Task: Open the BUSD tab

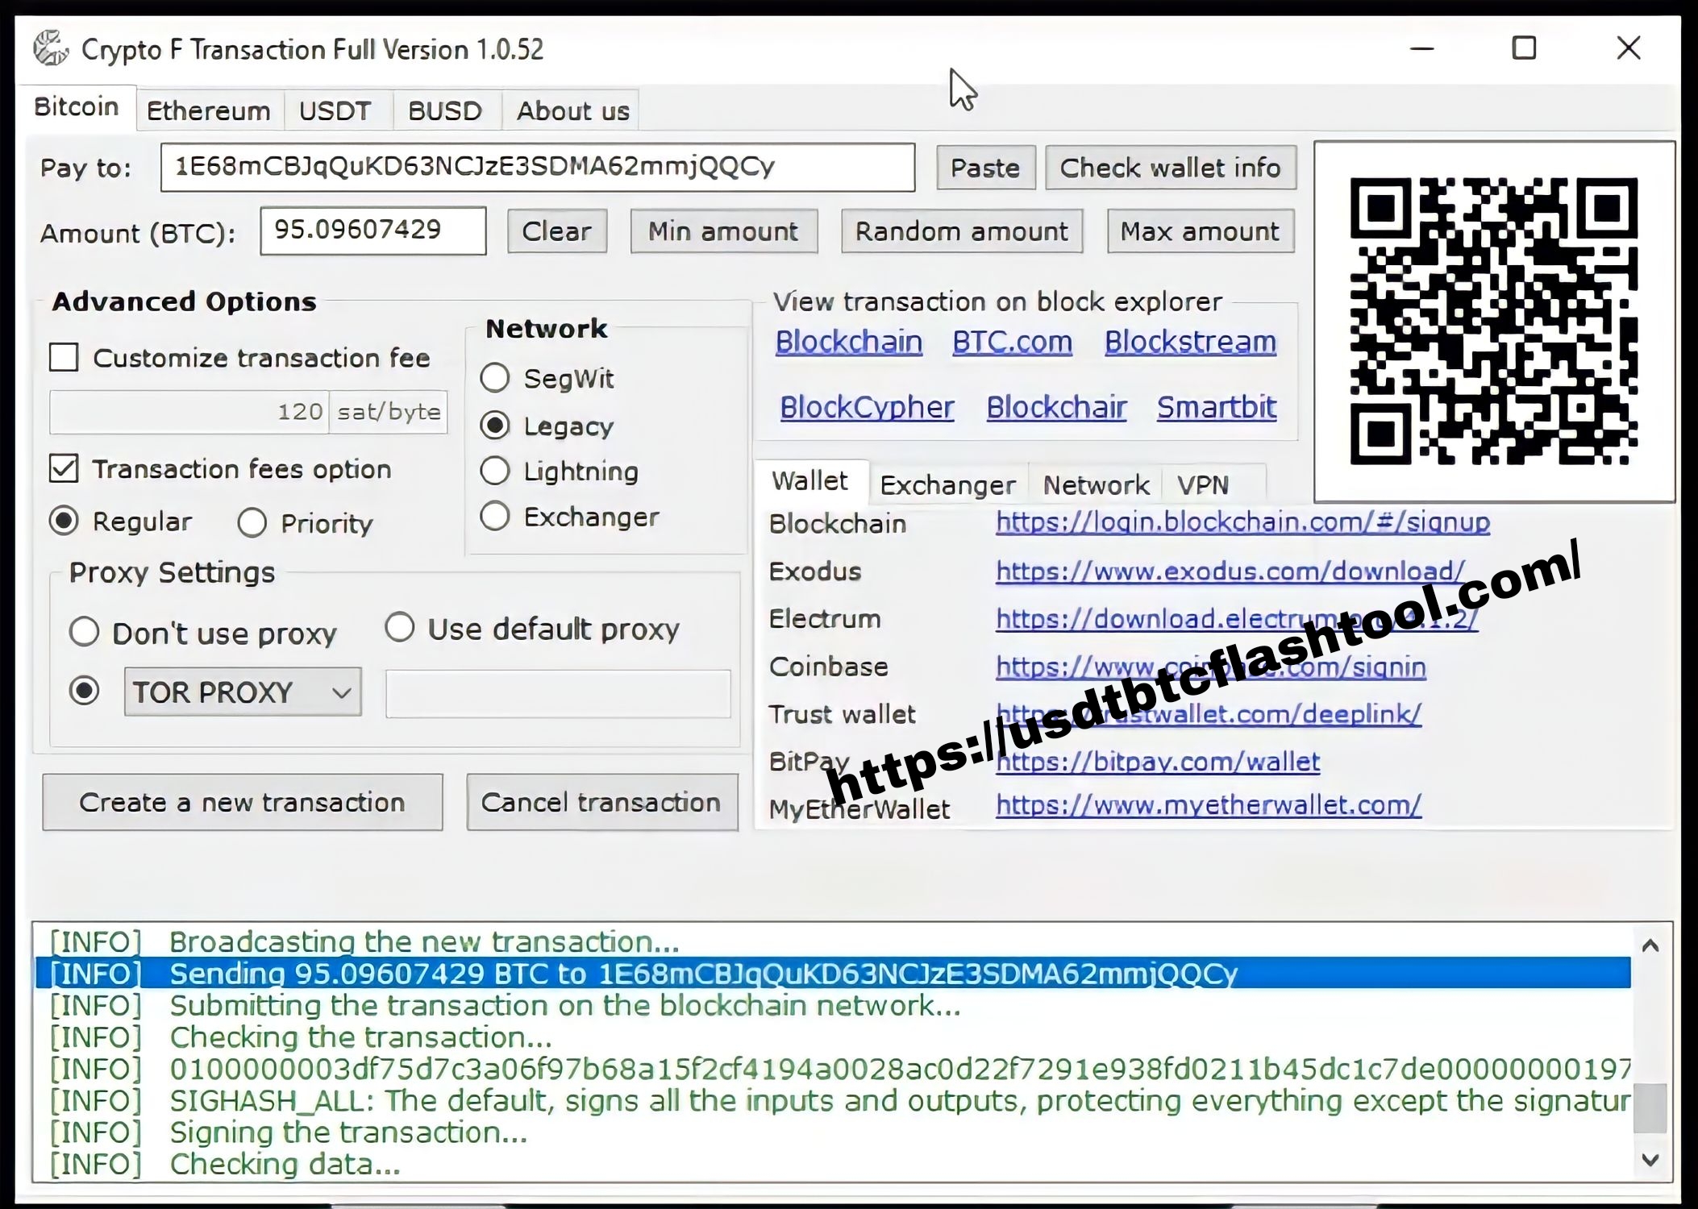Action: [x=445, y=110]
